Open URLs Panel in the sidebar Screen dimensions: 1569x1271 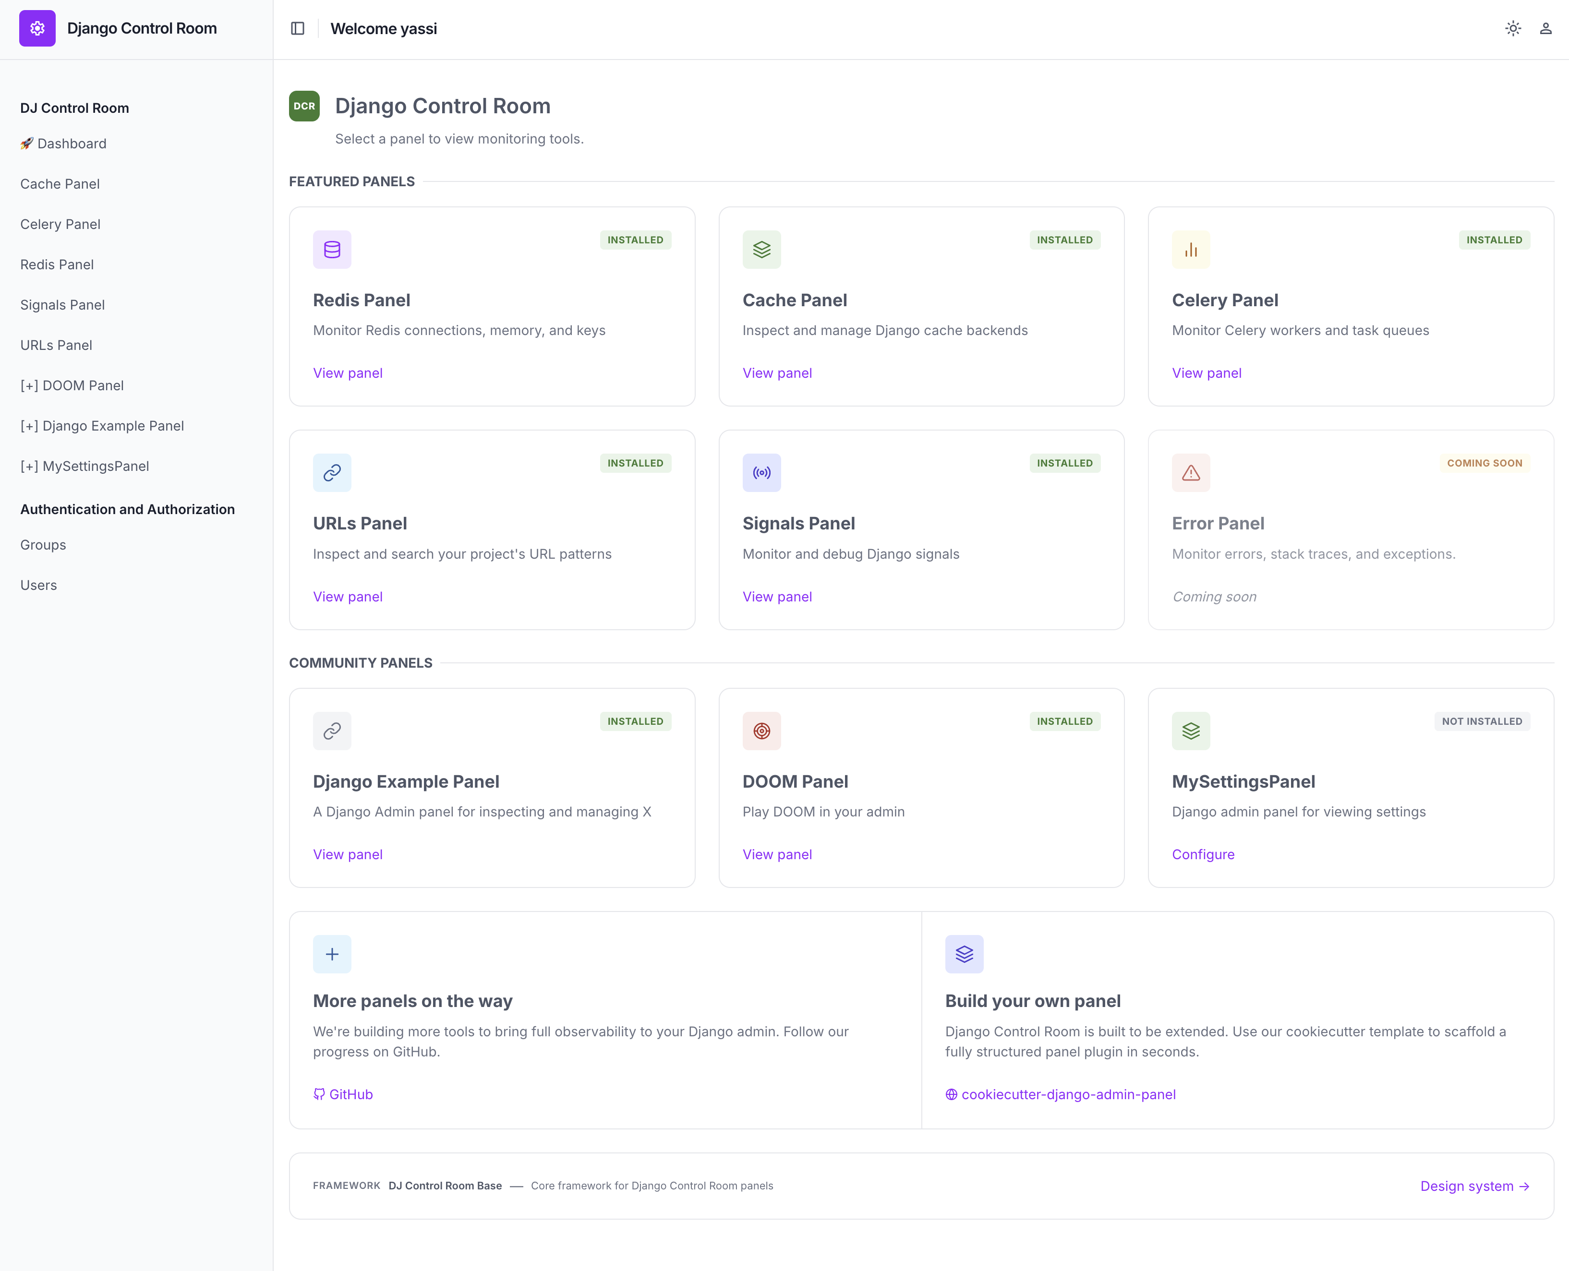(x=56, y=345)
